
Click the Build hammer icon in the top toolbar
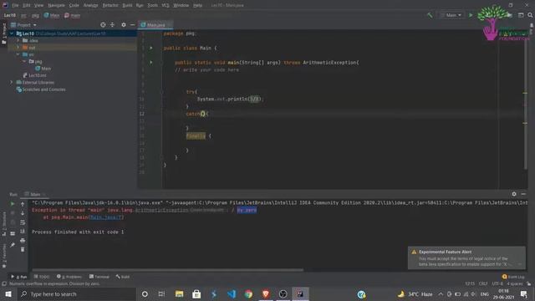coord(430,15)
